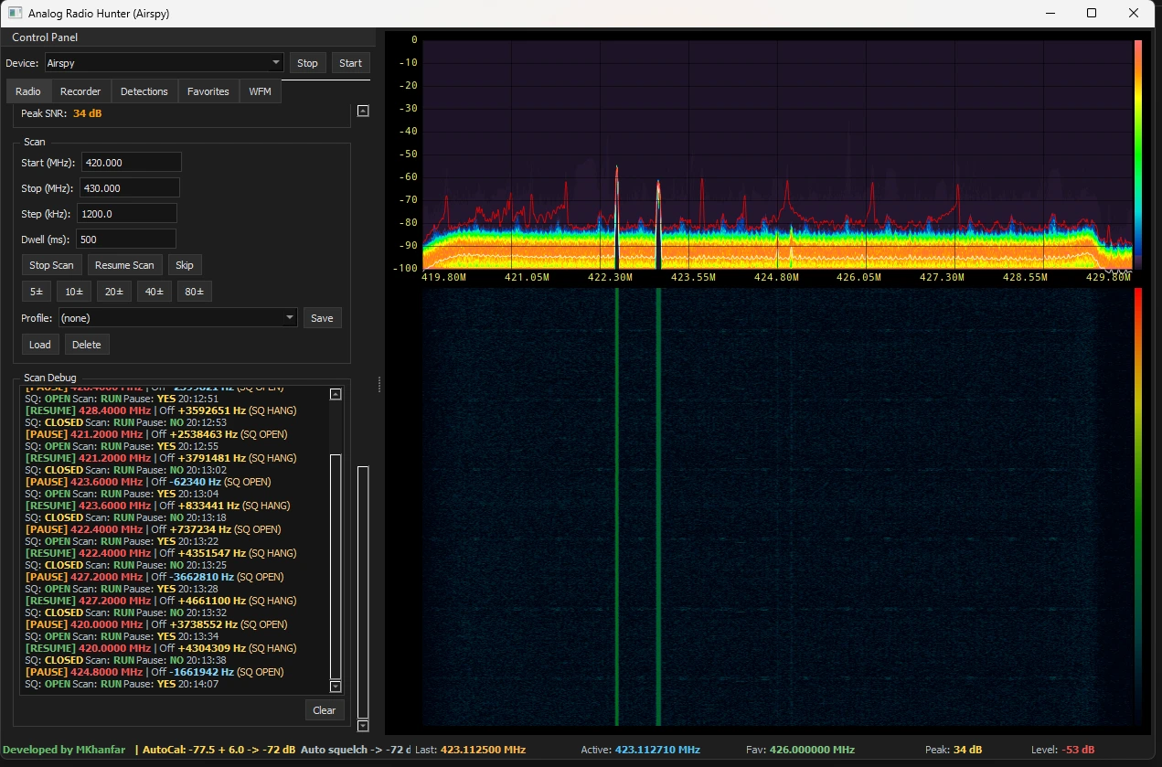
Task: Click Skip to jump past current frequency
Action: tap(184, 264)
